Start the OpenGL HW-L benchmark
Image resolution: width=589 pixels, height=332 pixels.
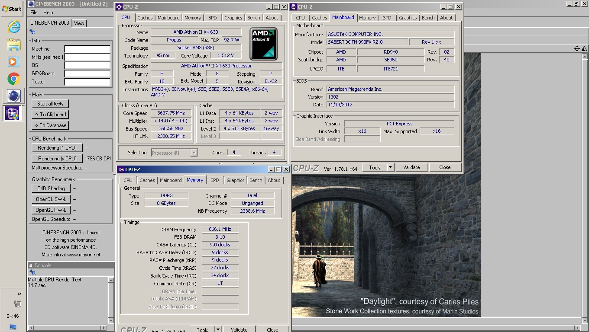point(51,210)
